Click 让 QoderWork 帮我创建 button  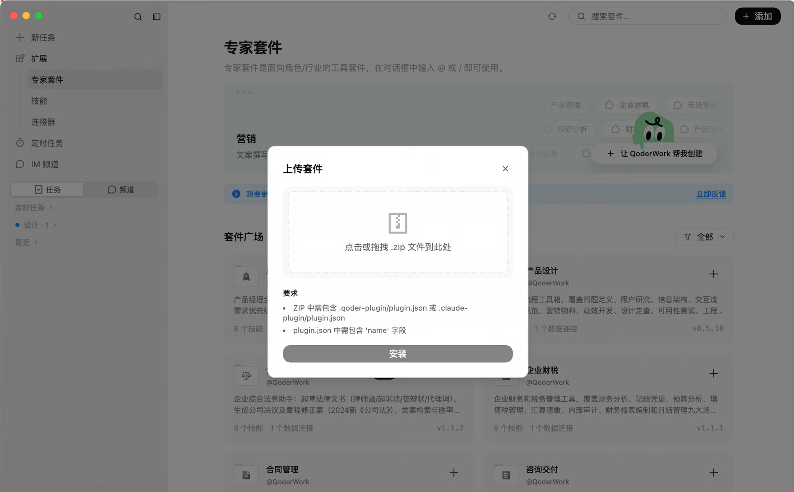pos(655,154)
